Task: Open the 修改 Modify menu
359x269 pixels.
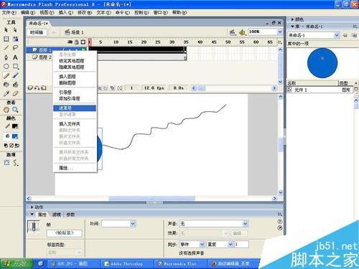Action: pyautogui.click(x=85, y=12)
